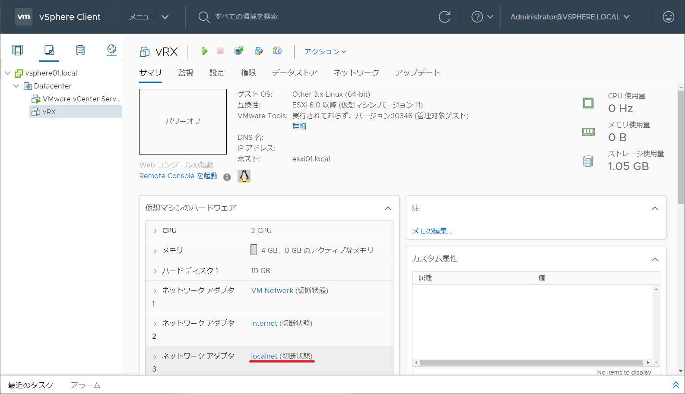Click the powered-off console thumbnail
This screenshot has width=685, height=394.
pos(183,122)
